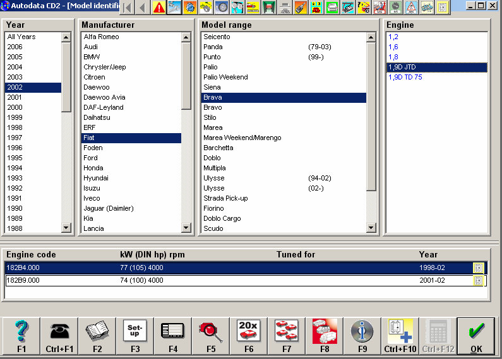Open details icon on the 182B4.000 row

click(478, 268)
